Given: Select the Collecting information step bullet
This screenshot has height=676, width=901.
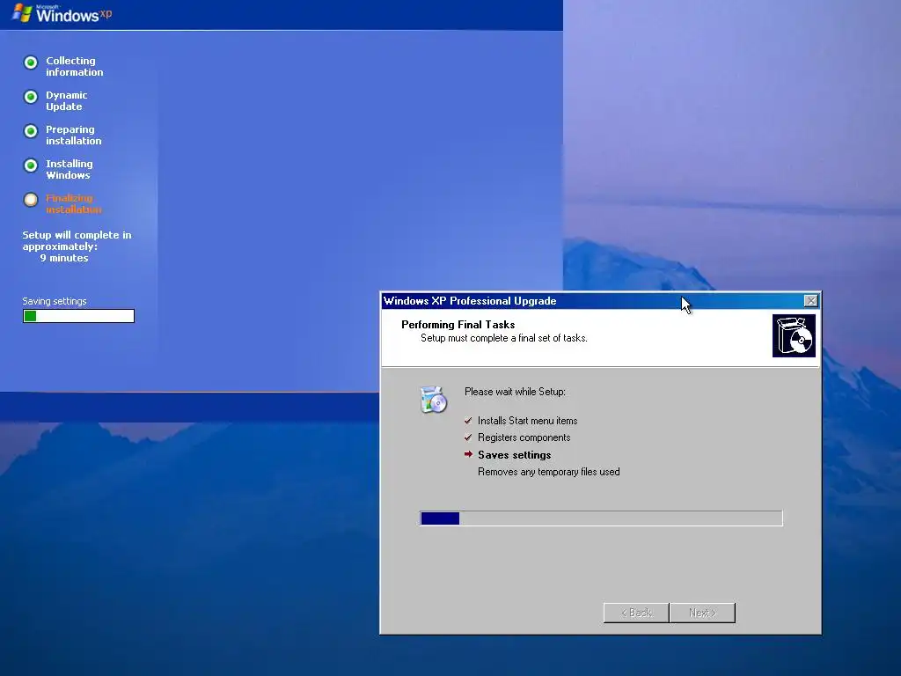Looking at the screenshot, I should [x=31, y=62].
